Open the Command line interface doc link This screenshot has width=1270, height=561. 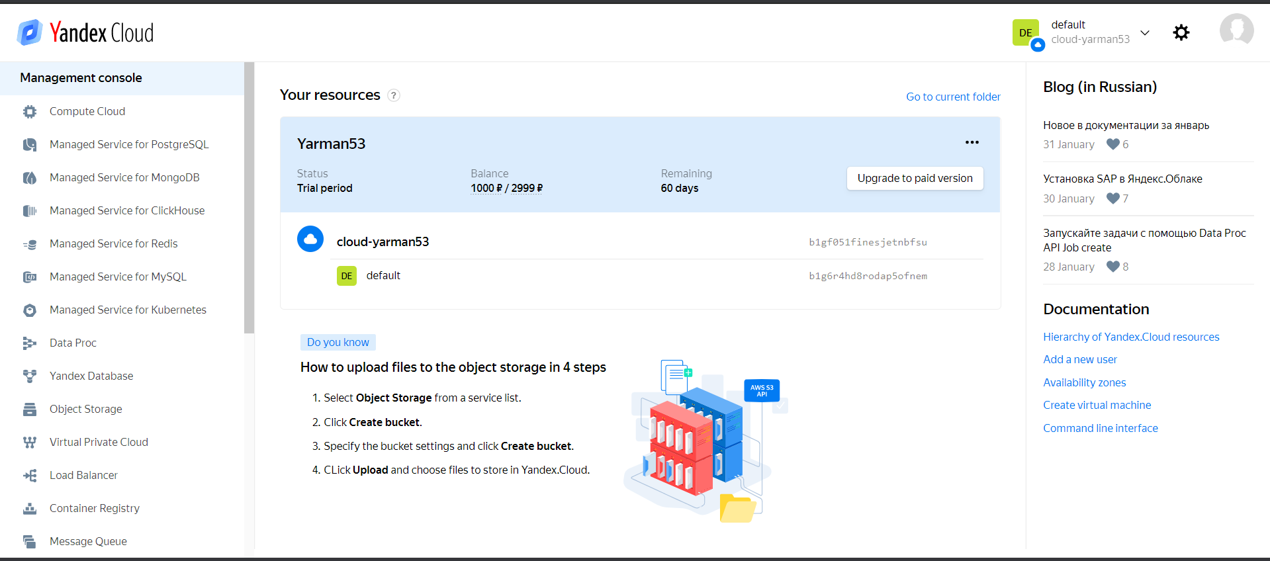pyautogui.click(x=1101, y=428)
